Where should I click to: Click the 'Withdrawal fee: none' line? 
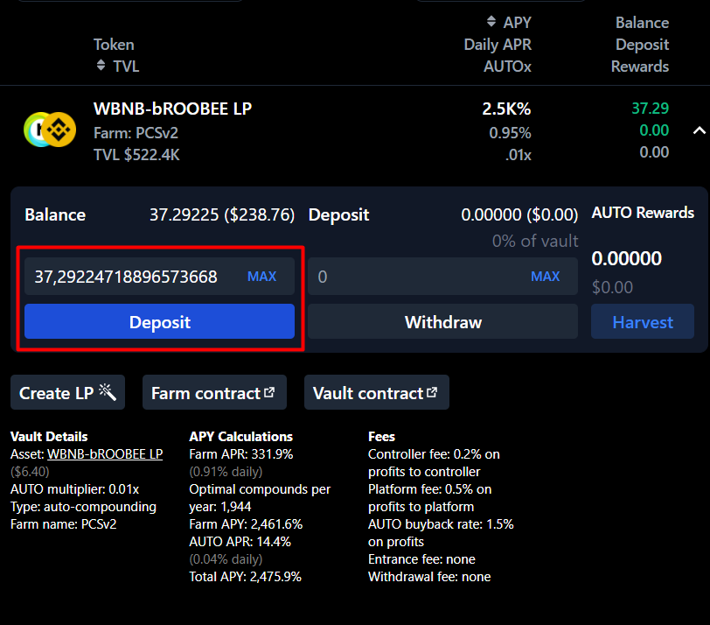click(x=429, y=577)
